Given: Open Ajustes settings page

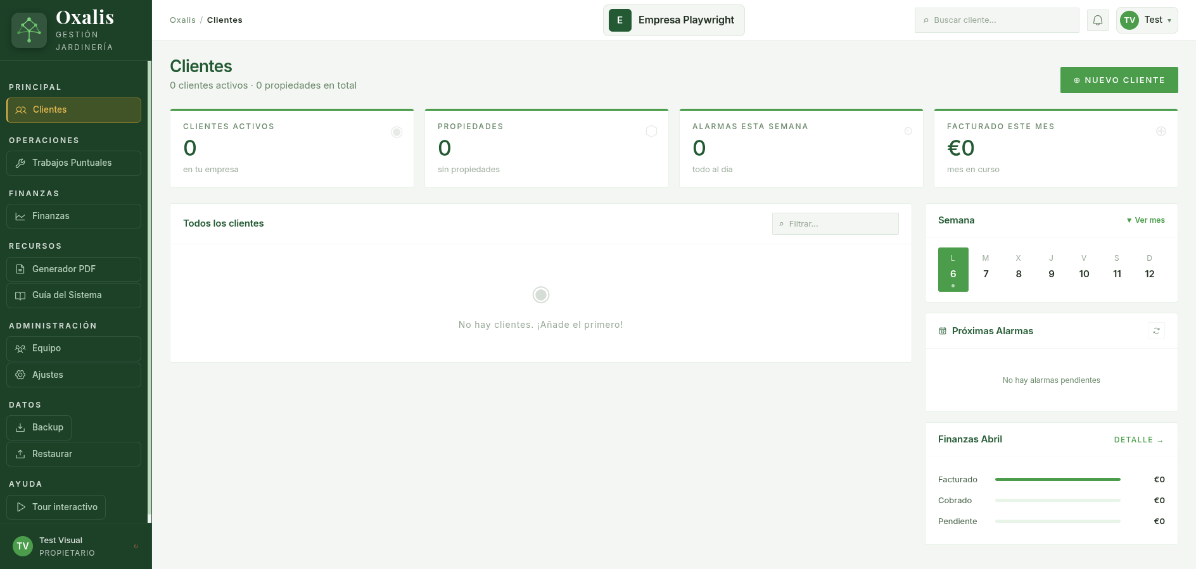Looking at the screenshot, I should click(x=73, y=375).
